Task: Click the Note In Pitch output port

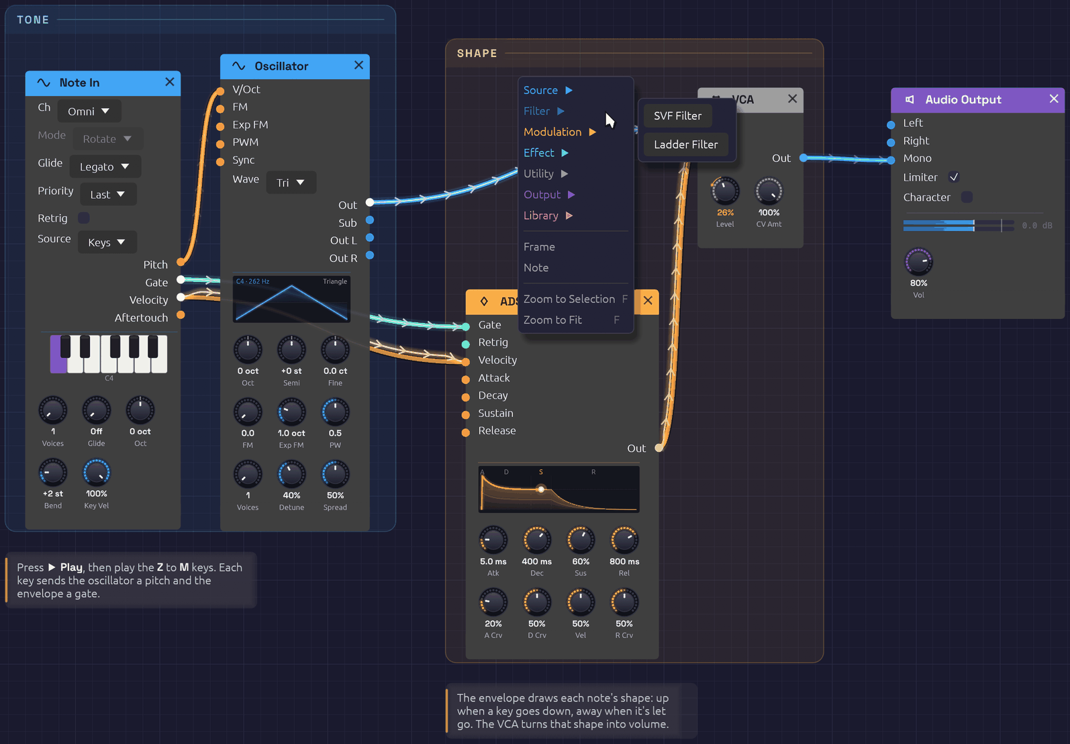Action: (x=181, y=262)
